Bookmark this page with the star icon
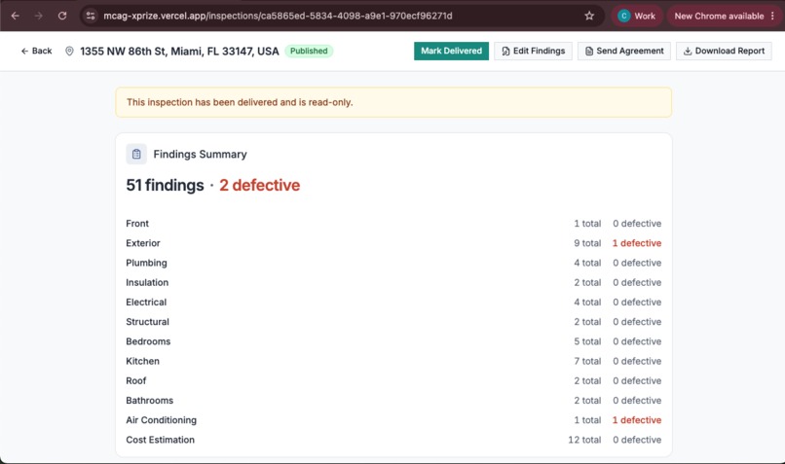The height and width of the screenshot is (464, 785). [x=589, y=16]
